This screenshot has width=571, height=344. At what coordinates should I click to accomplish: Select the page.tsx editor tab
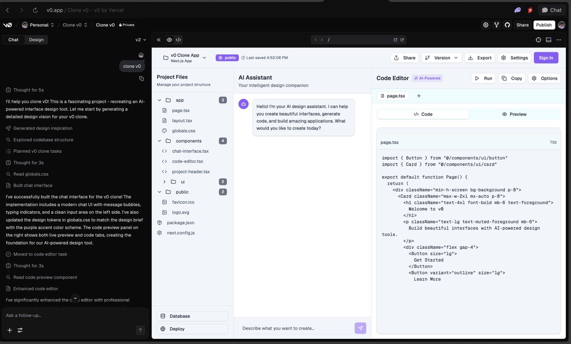393,96
